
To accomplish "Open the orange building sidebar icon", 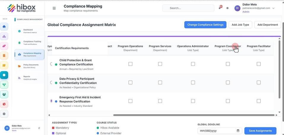I will [x=4, y=55].
